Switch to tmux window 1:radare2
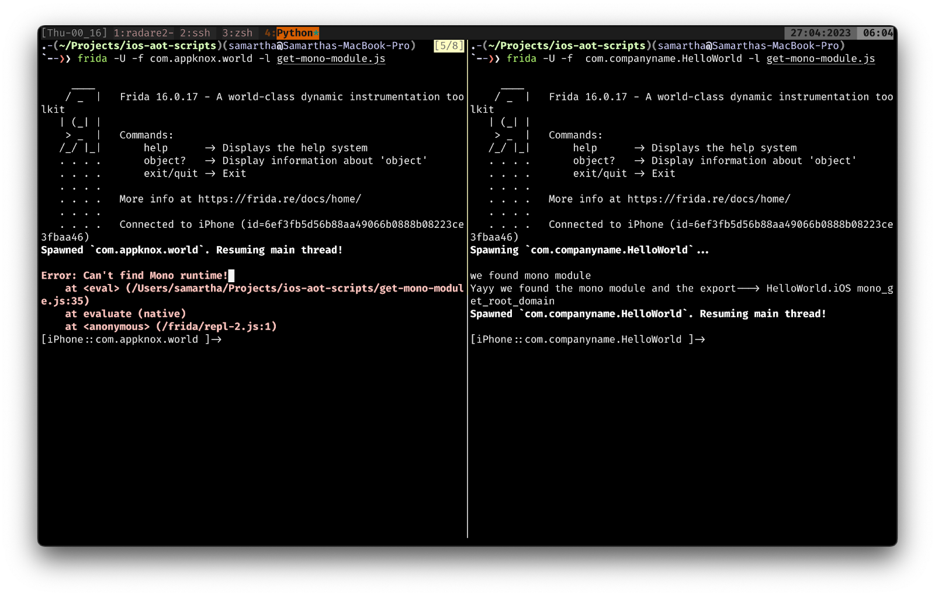 click(x=143, y=33)
